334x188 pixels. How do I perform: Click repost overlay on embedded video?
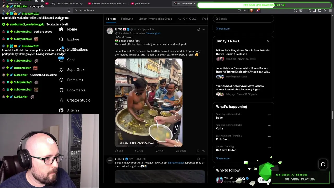(x=177, y=127)
